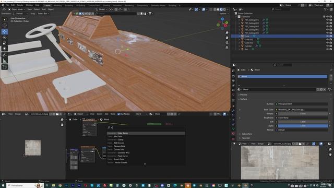334x188 pixels.
Task: Select the Cursor tool in viewport toolbar
Action: click(x=5, y=26)
